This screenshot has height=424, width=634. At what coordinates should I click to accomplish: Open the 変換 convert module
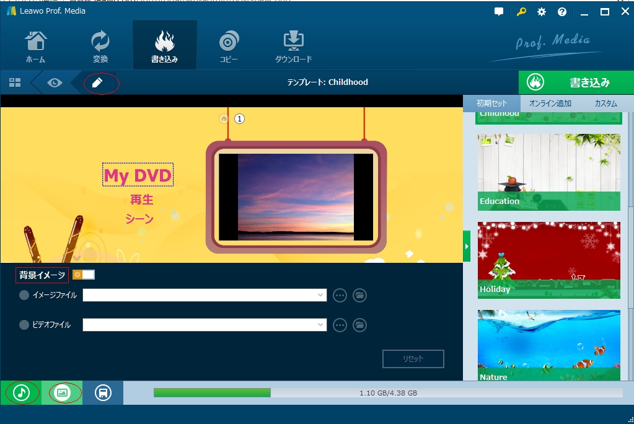click(100, 46)
